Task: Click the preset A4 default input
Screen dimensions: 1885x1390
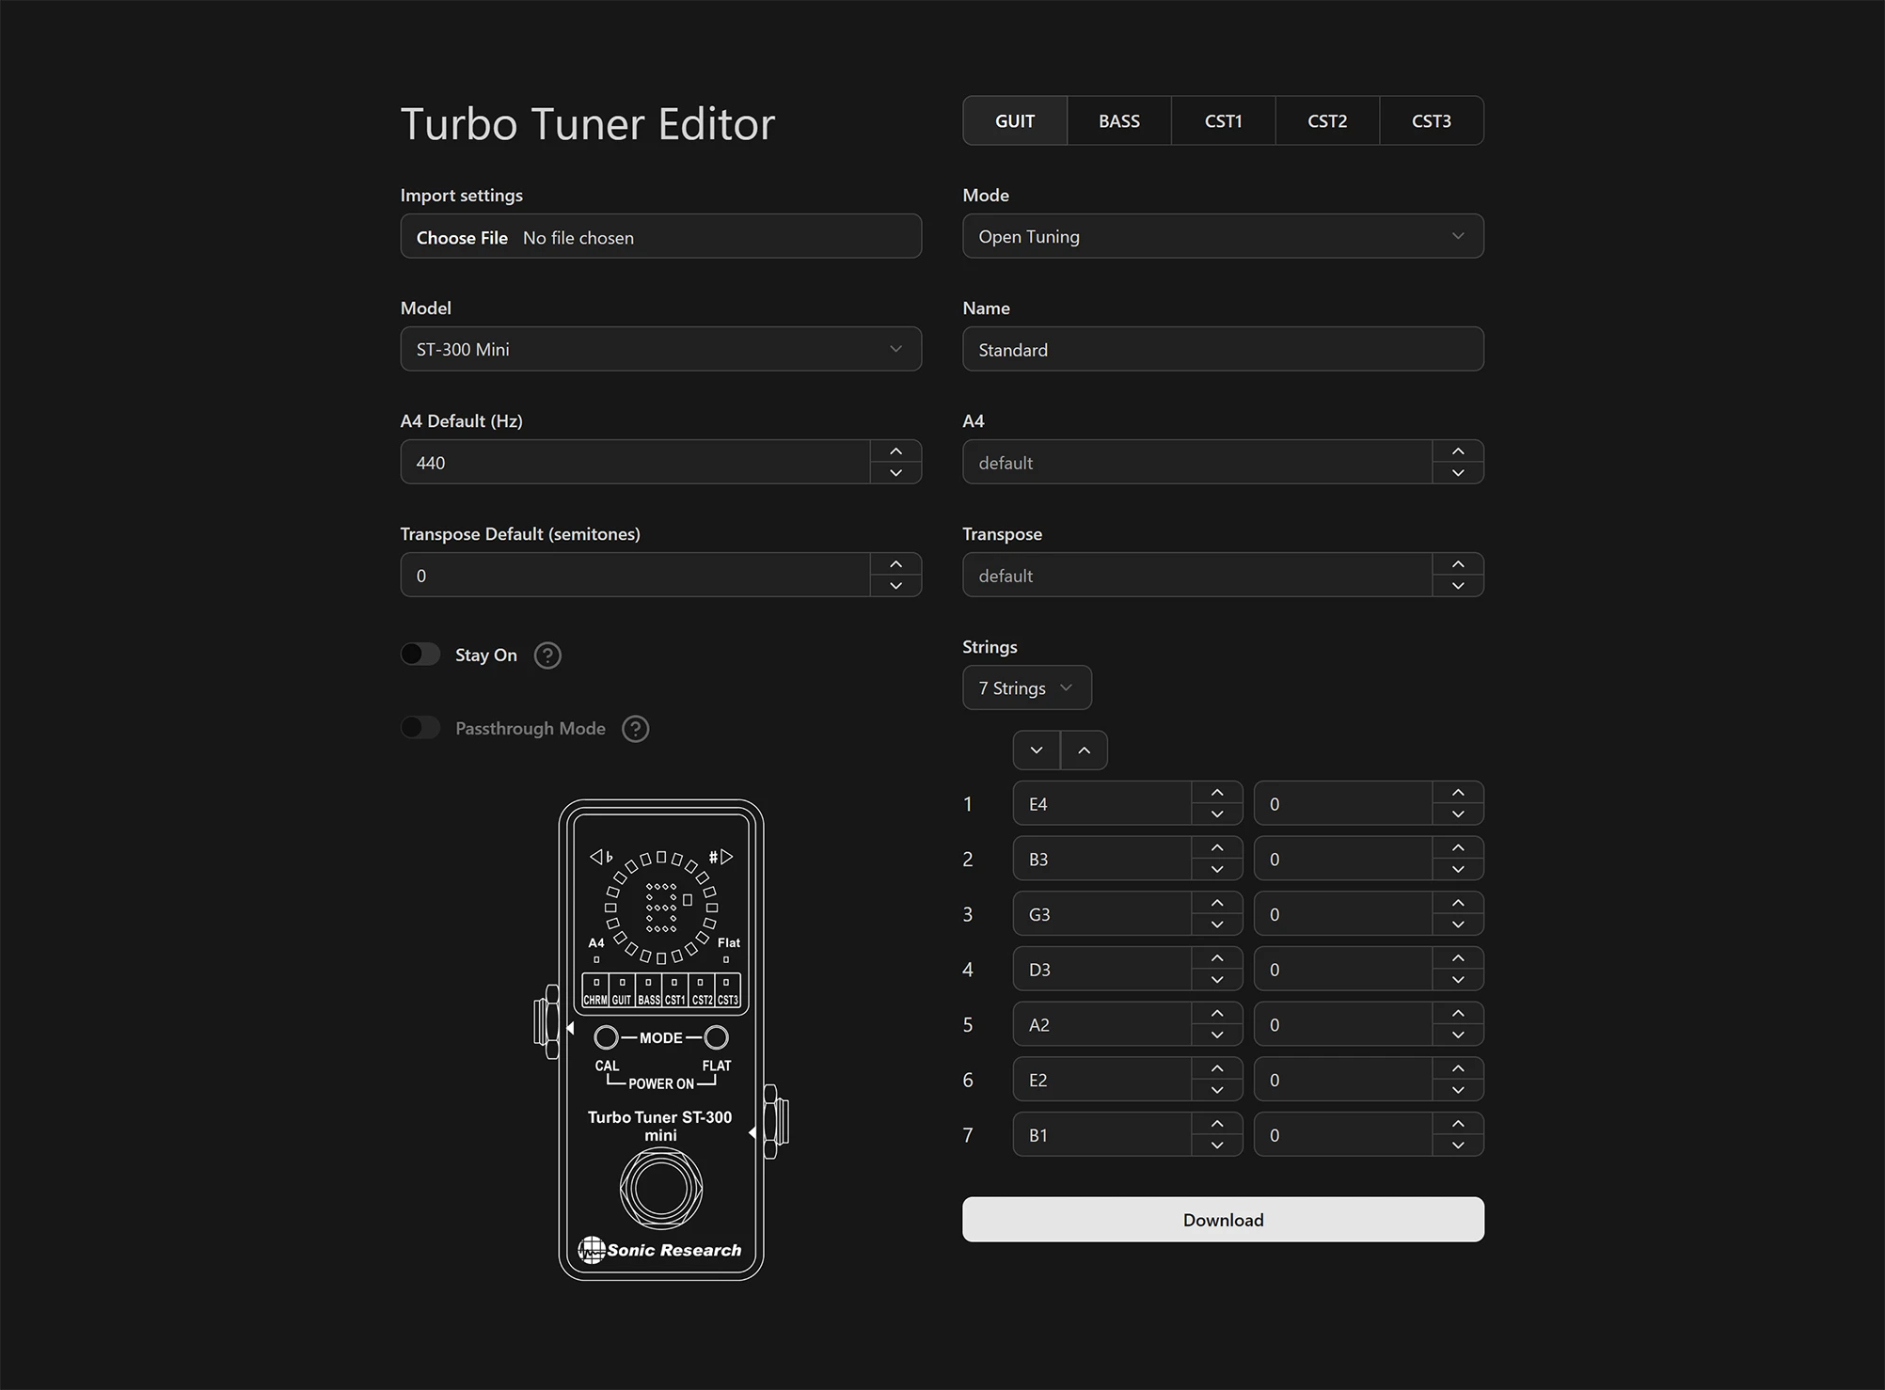Action: coord(1197,462)
